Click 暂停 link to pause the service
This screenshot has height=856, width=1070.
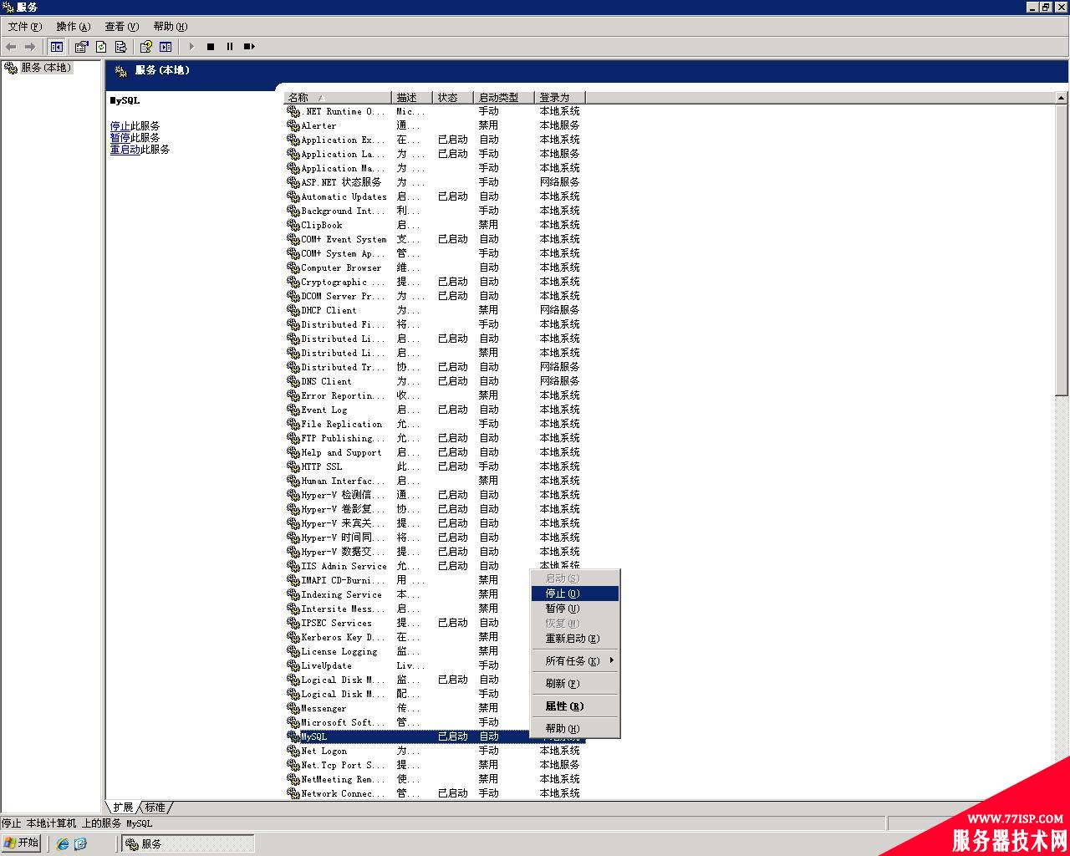(x=120, y=138)
